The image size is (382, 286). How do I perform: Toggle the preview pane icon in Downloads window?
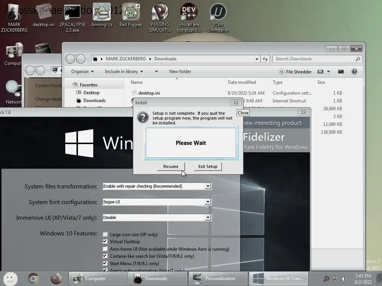(x=341, y=71)
